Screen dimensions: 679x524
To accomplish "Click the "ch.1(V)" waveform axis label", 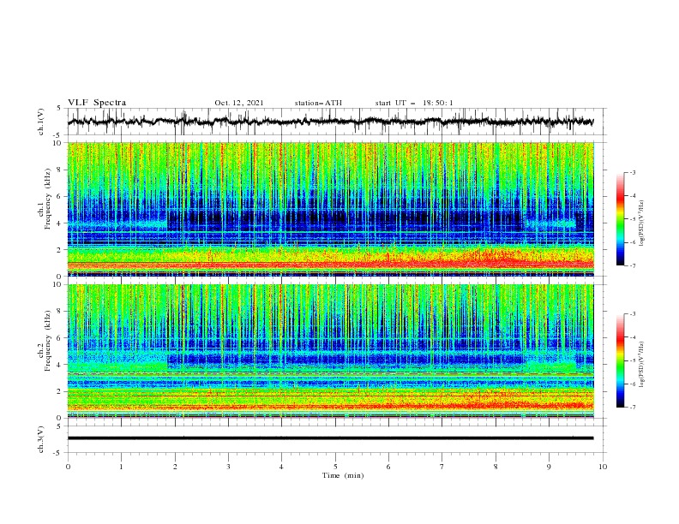I will [41, 122].
